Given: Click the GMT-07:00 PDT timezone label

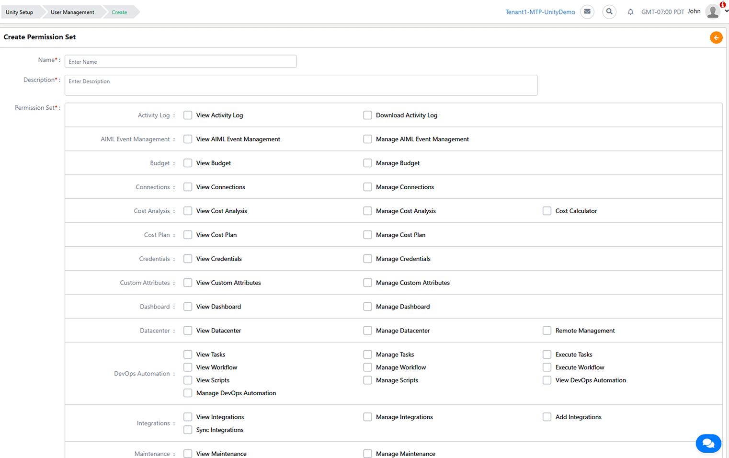Looking at the screenshot, I should (x=663, y=12).
